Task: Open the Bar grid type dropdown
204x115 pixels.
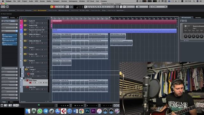Action: click(142, 7)
